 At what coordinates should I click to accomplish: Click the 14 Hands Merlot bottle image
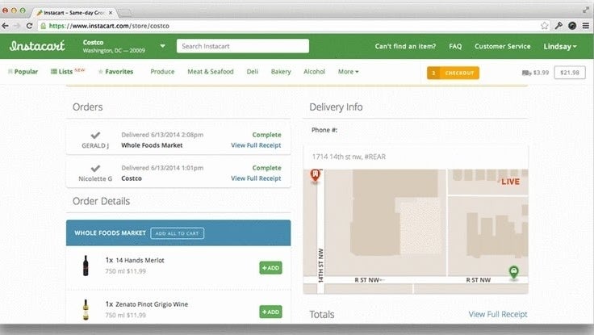point(86,266)
